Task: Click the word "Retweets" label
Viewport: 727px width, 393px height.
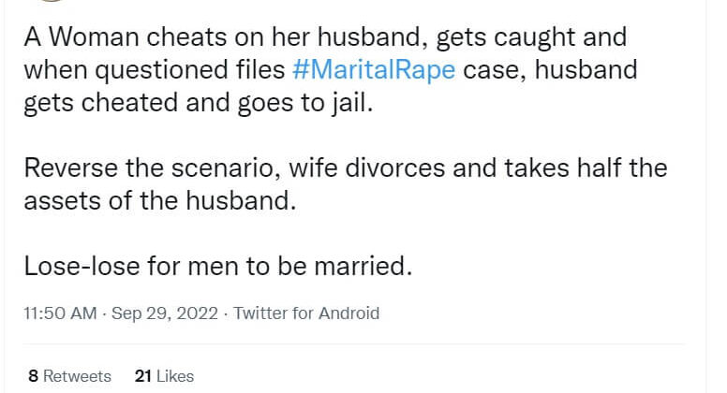Action: (x=77, y=376)
